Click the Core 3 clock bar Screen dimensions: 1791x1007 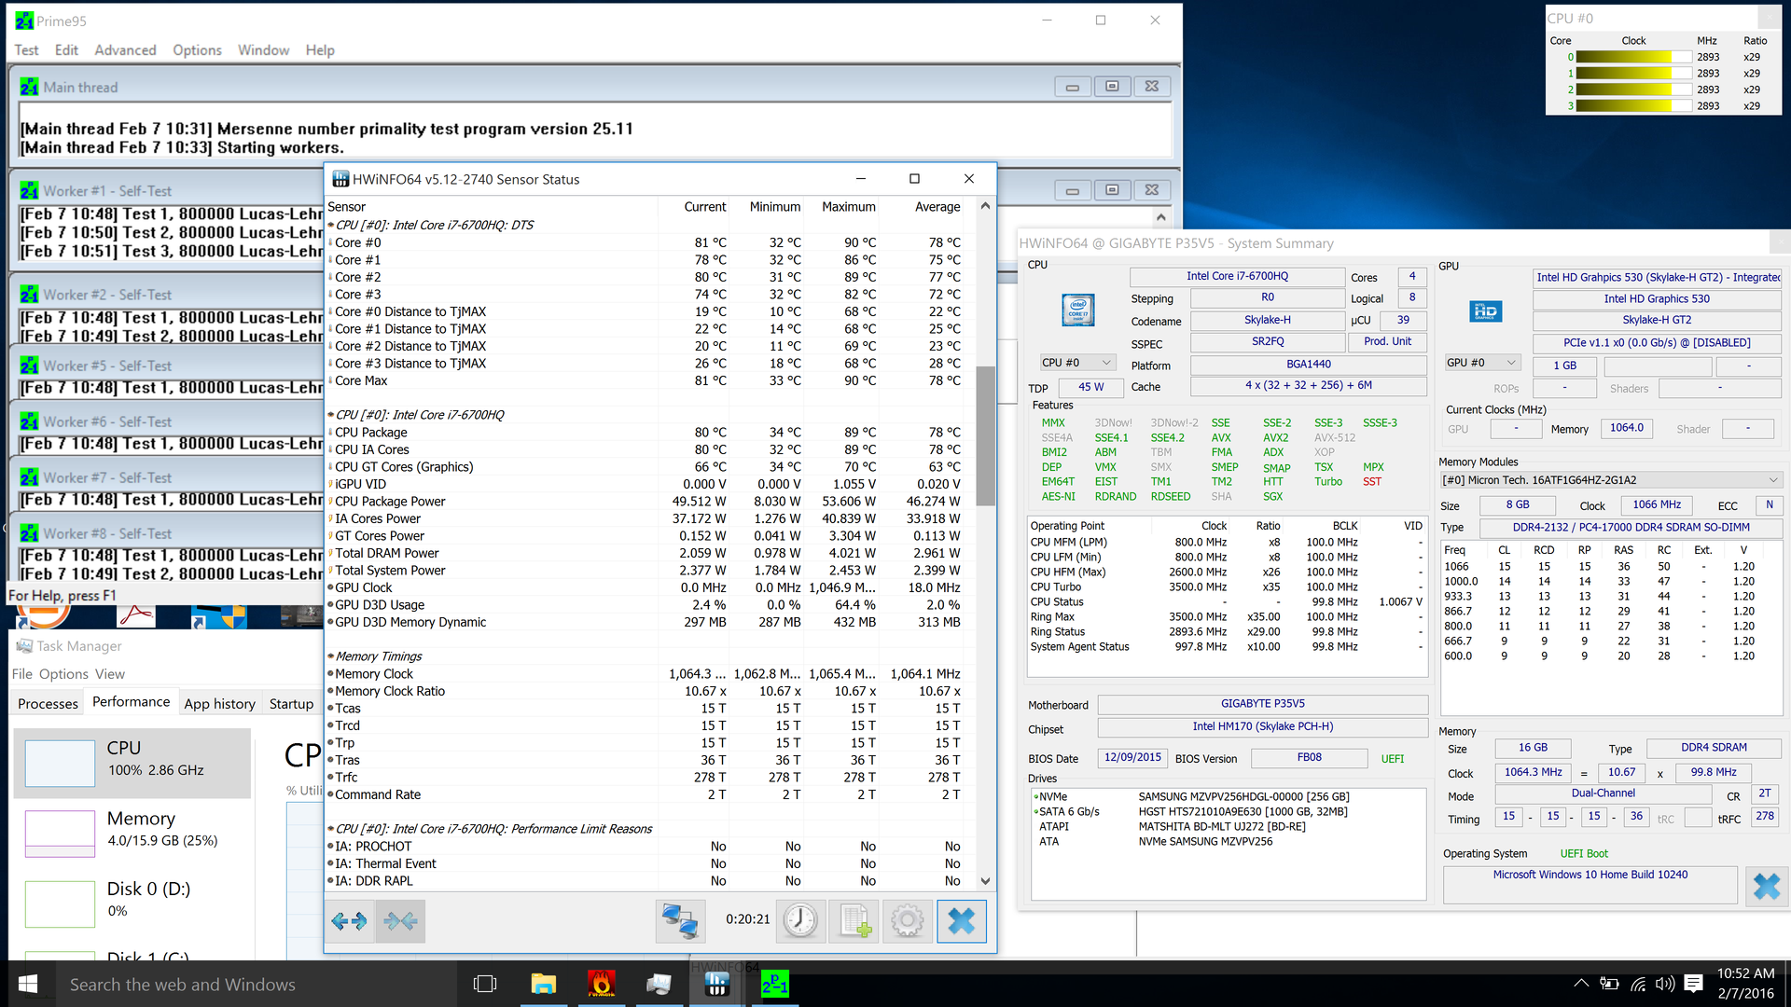coord(1634,106)
